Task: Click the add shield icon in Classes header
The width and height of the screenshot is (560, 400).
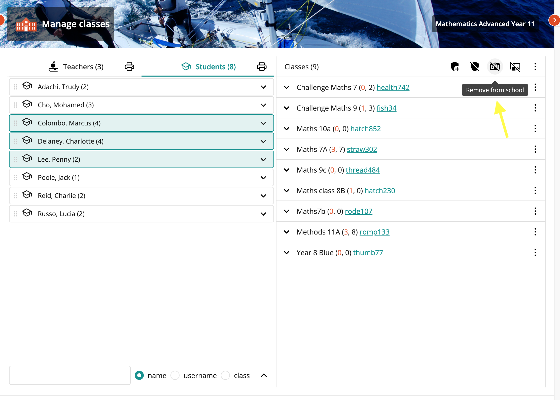Action: [455, 67]
